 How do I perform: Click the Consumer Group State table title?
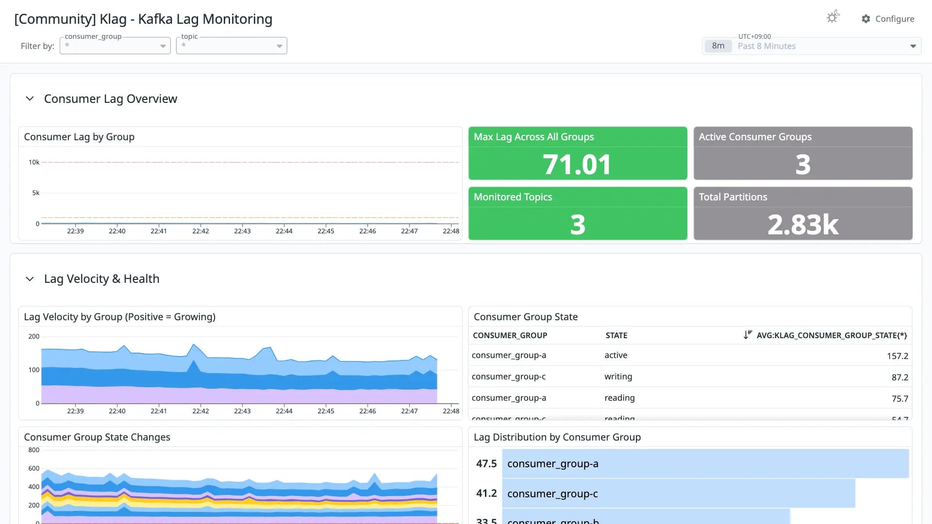click(x=526, y=317)
